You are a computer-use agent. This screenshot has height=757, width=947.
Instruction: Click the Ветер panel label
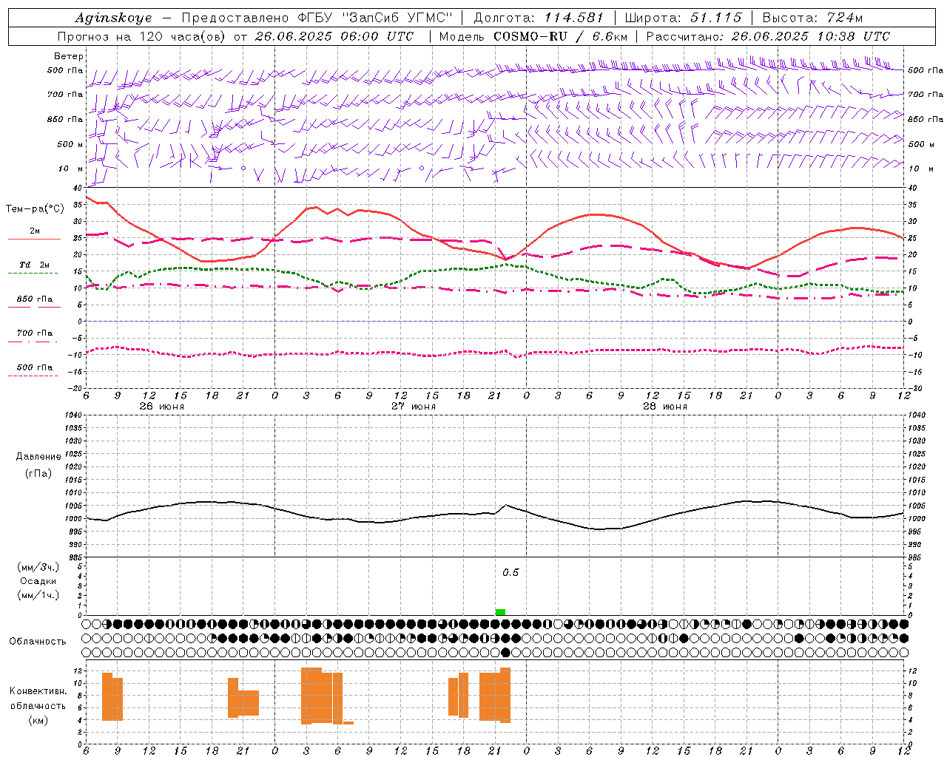click(x=69, y=56)
